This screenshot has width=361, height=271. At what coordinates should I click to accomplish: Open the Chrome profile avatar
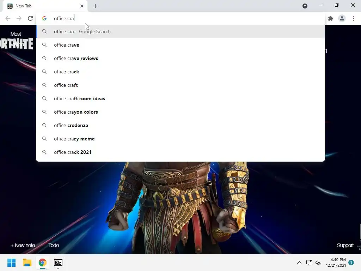click(x=342, y=18)
